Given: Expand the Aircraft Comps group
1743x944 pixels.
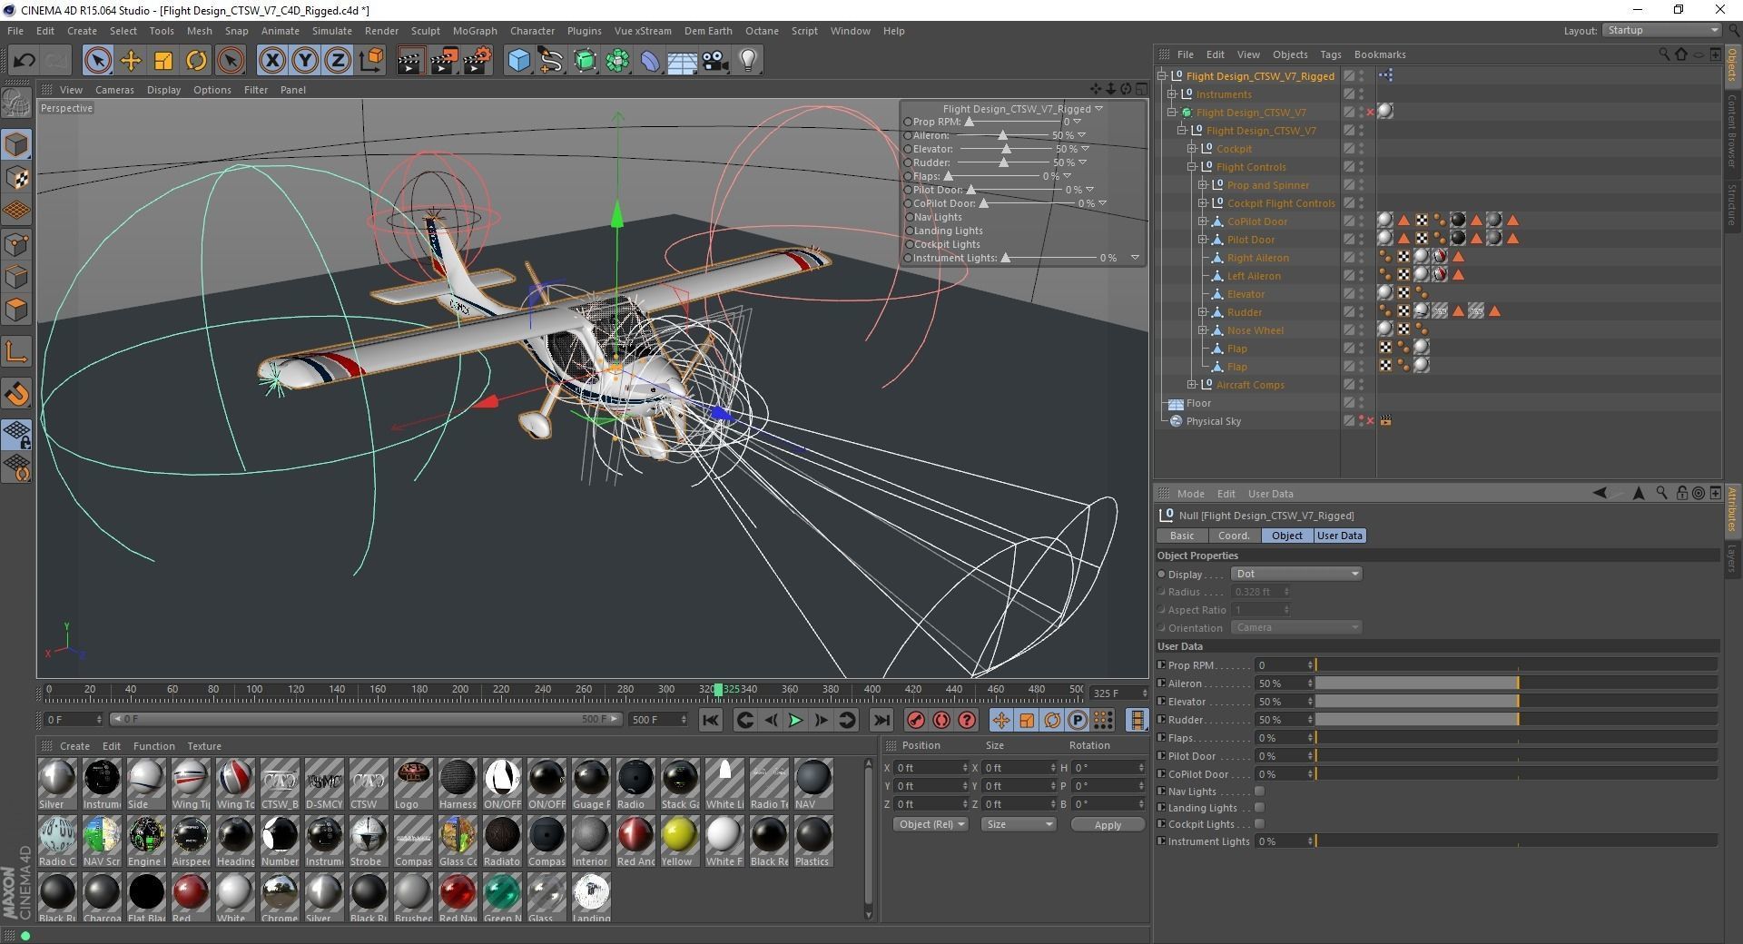Looking at the screenshot, I should click(x=1192, y=385).
